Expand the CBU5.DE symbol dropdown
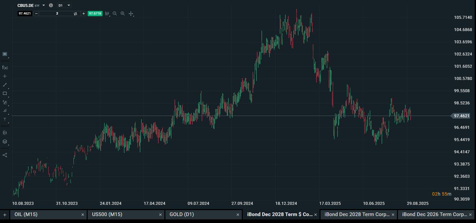Viewport: 476px width, 223px height. (x=44, y=5)
